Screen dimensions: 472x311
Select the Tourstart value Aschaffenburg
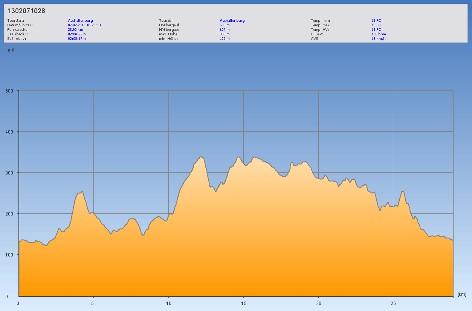click(80, 20)
